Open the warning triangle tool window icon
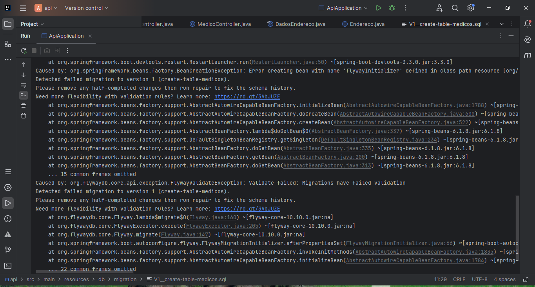Screen dimensions: 535x287 8,234
